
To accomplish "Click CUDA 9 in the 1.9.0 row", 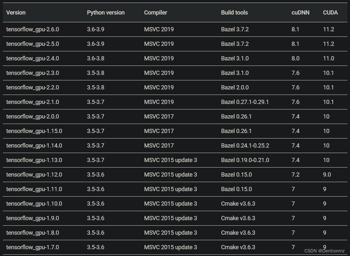I will [325, 218].
